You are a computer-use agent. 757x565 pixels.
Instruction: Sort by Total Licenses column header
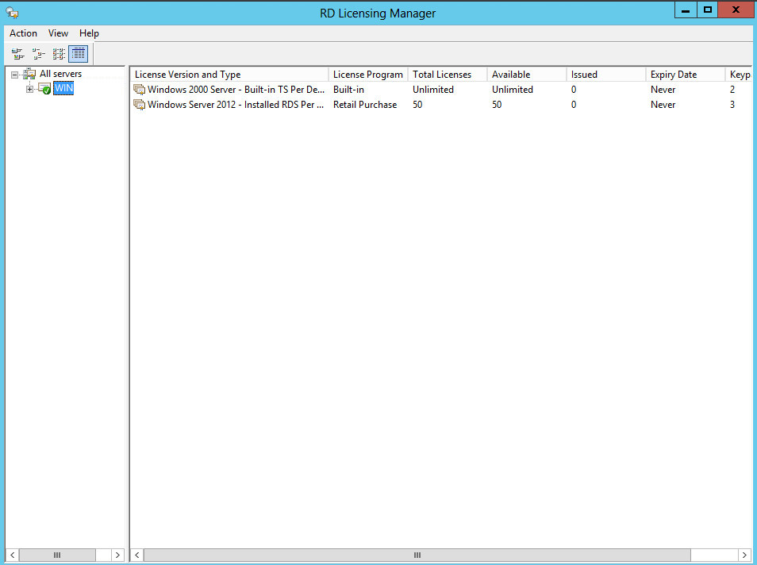(447, 75)
